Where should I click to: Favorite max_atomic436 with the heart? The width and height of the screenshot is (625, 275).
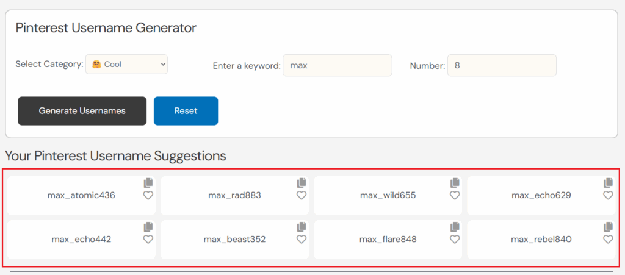pyautogui.click(x=148, y=196)
